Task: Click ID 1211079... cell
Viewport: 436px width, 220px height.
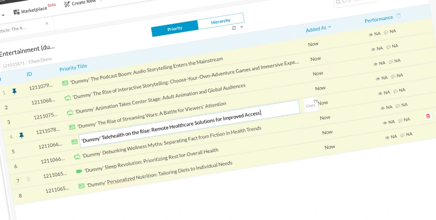Action: coord(41,87)
